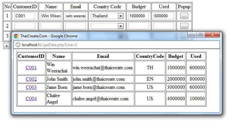Click the Chrome logo icon in popup title bar
Screen dimensions: 233x129
pyautogui.click(x=16, y=36)
